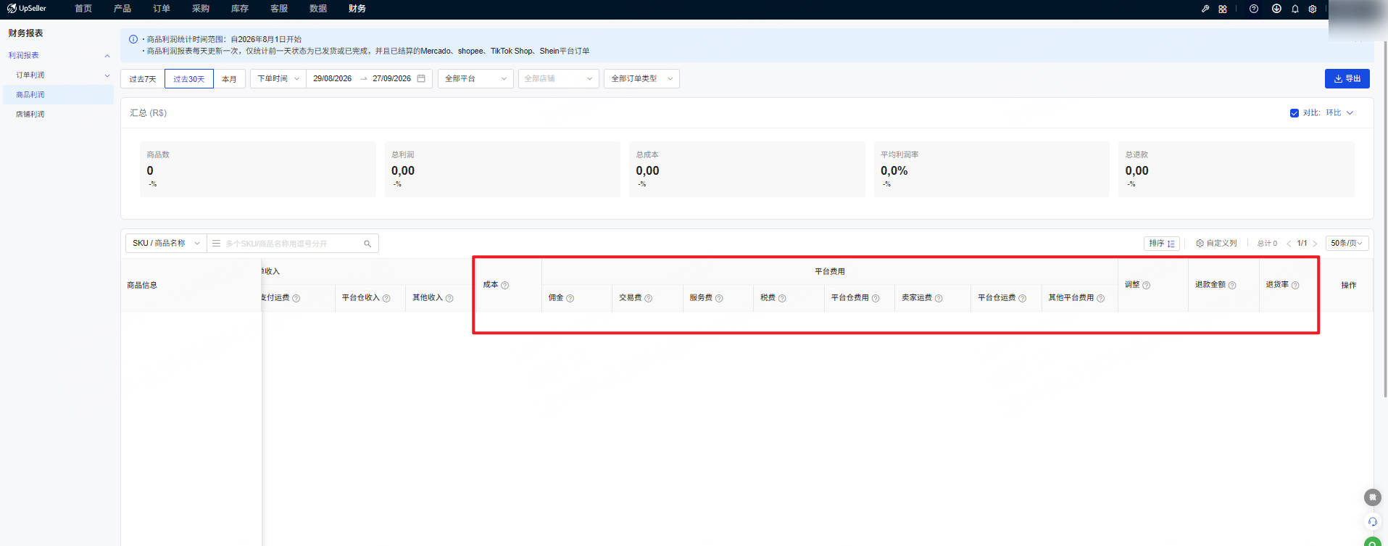Select the 过去7天 range option

[x=143, y=79]
